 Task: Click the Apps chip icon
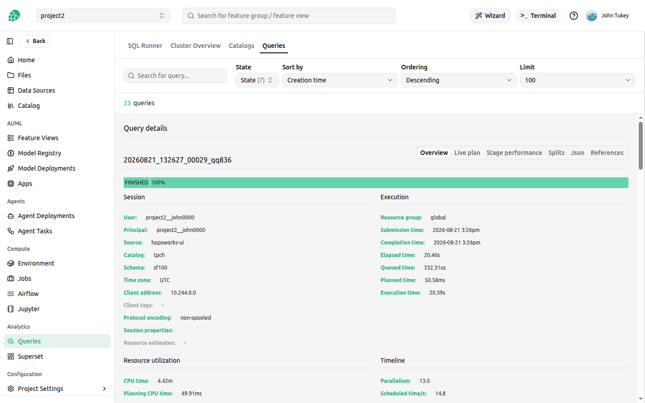[11, 184]
